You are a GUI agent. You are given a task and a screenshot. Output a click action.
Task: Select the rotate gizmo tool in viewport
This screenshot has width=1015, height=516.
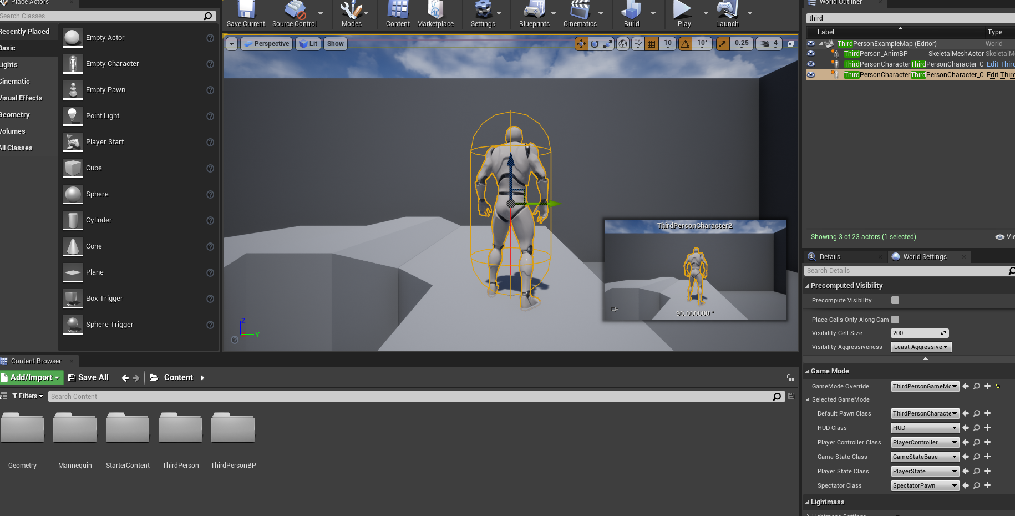[595, 44]
